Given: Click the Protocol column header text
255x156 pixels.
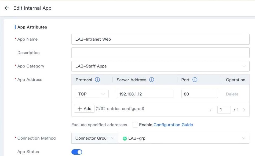Looking at the screenshot, I should click(84, 80).
